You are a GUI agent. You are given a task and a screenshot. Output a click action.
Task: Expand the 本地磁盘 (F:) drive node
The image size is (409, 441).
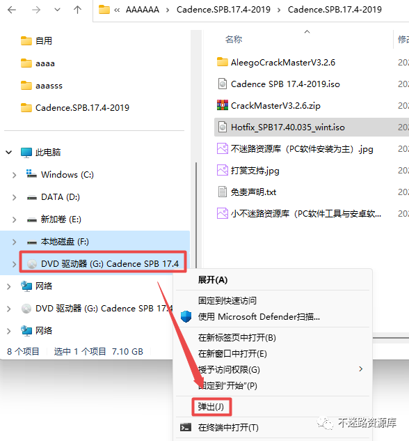click(x=15, y=242)
